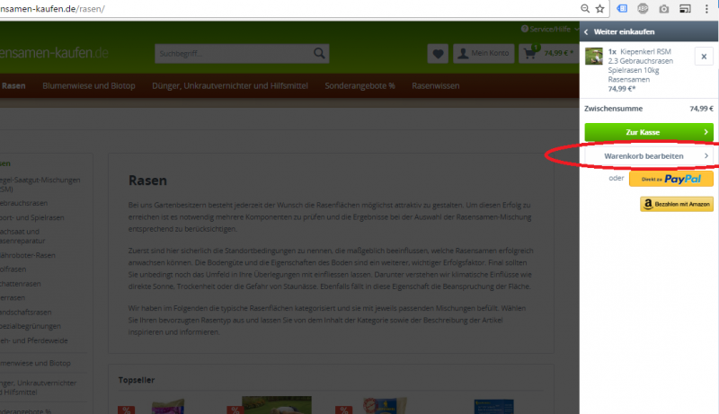Select Sport- und Spielrasen in the sidebar
This screenshot has width=719, height=414.
(x=32, y=217)
